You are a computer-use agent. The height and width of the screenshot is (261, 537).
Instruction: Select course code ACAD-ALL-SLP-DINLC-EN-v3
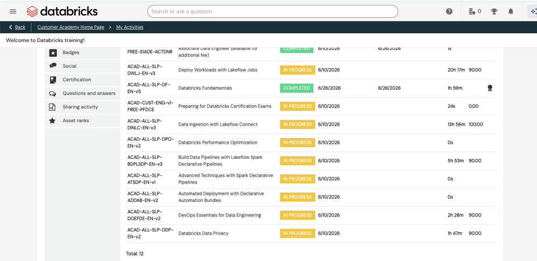(x=145, y=125)
